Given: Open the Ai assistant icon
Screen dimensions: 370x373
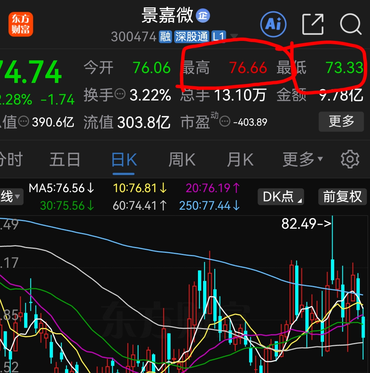Looking at the screenshot, I should [273, 24].
